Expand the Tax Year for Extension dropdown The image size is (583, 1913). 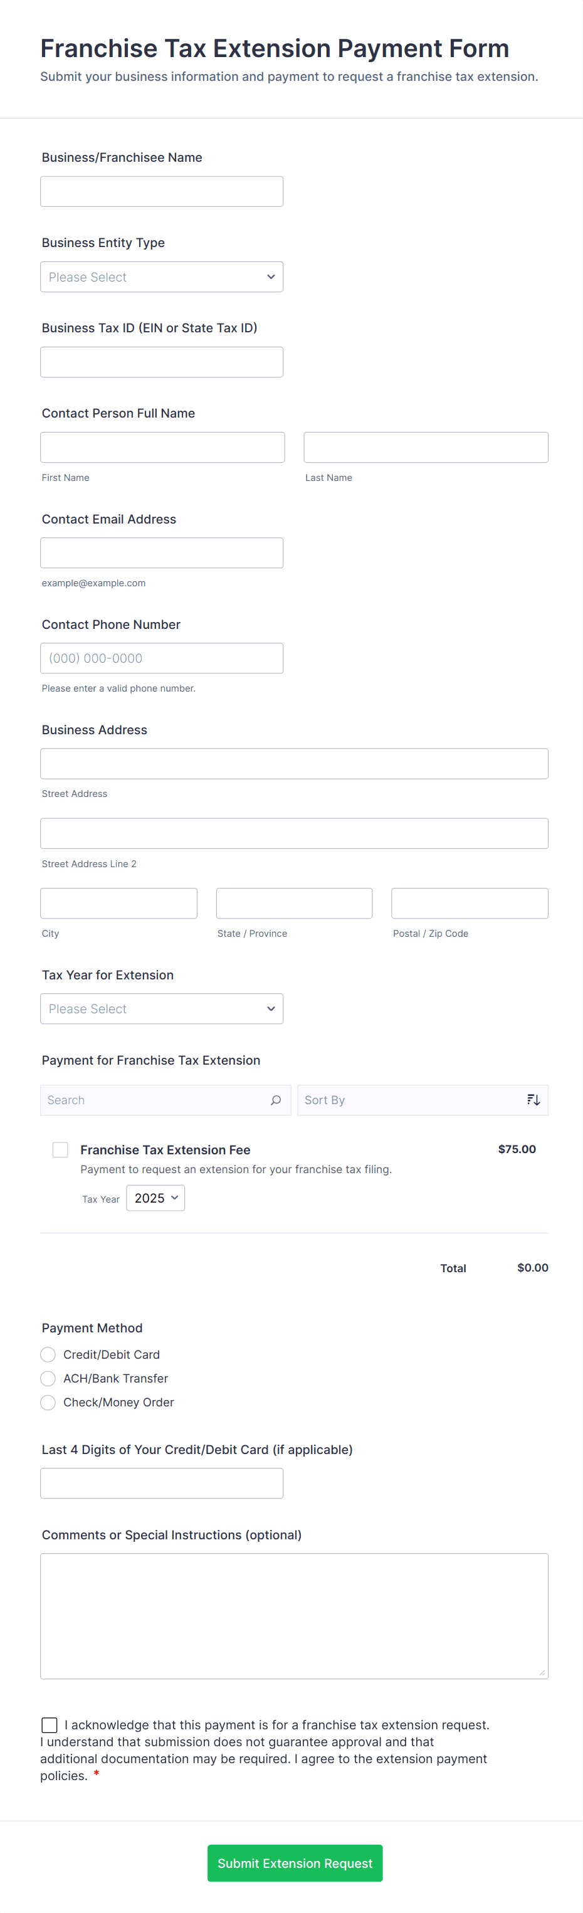pos(161,1008)
